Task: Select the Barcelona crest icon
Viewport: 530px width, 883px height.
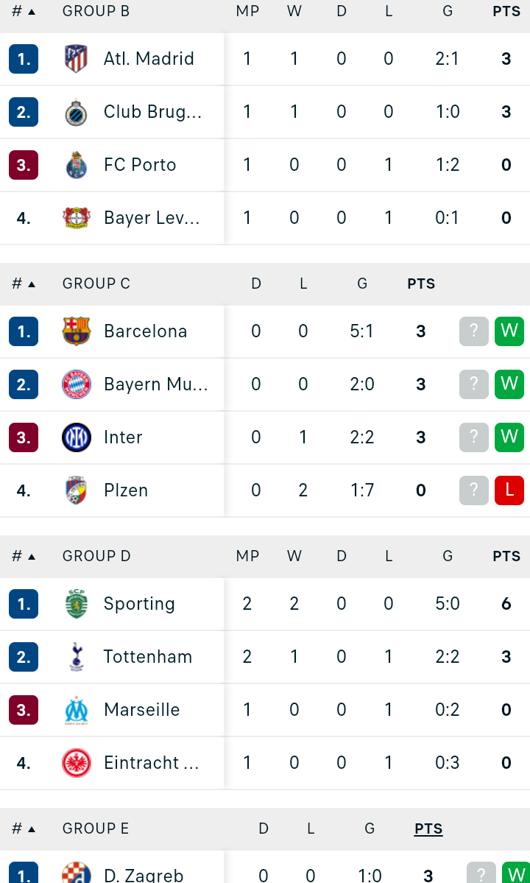Action: [x=76, y=331]
